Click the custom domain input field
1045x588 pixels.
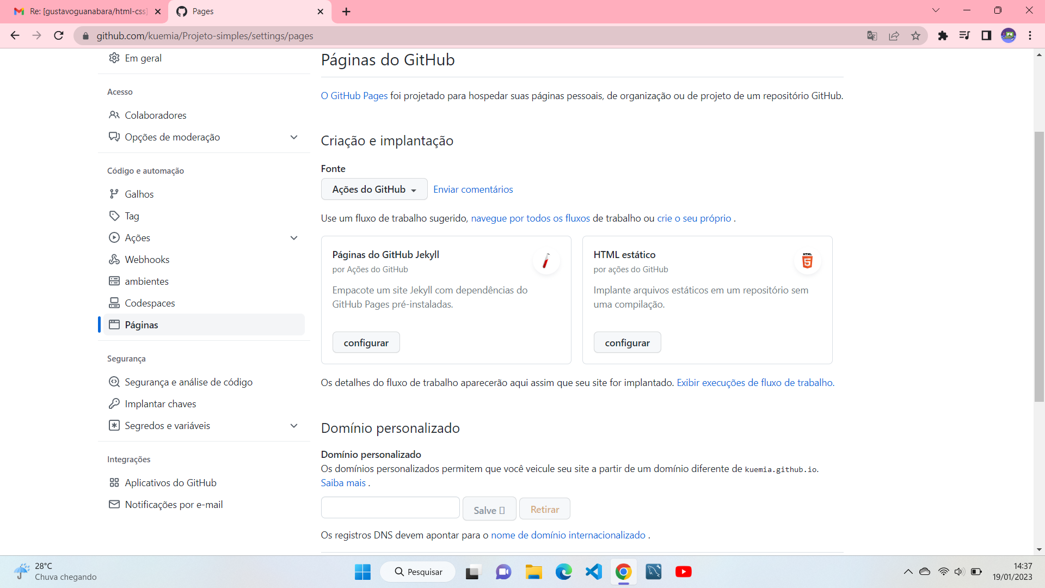point(390,507)
